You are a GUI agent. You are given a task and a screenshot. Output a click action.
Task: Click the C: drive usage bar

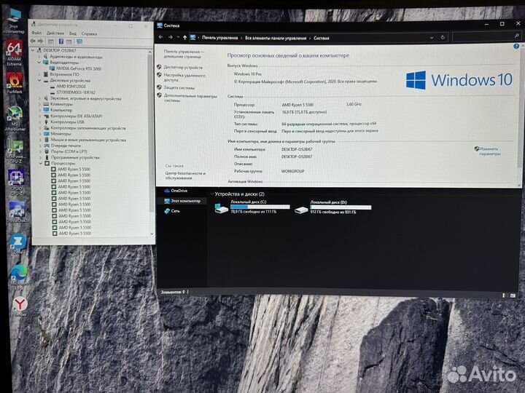coord(260,207)
